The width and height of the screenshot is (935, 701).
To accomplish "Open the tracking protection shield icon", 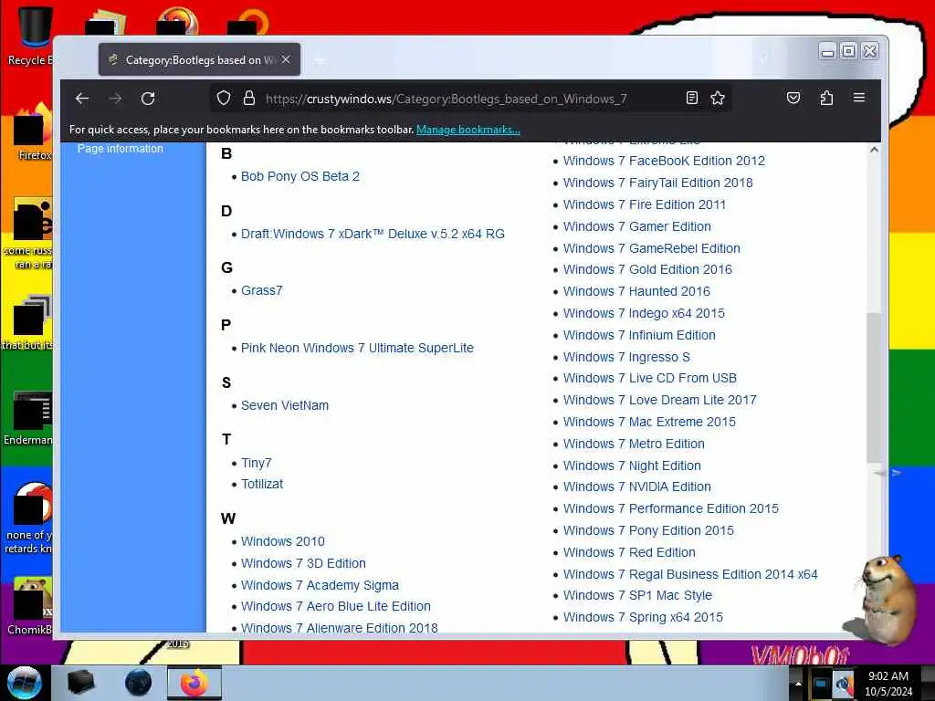I will (x=224, y=98).
